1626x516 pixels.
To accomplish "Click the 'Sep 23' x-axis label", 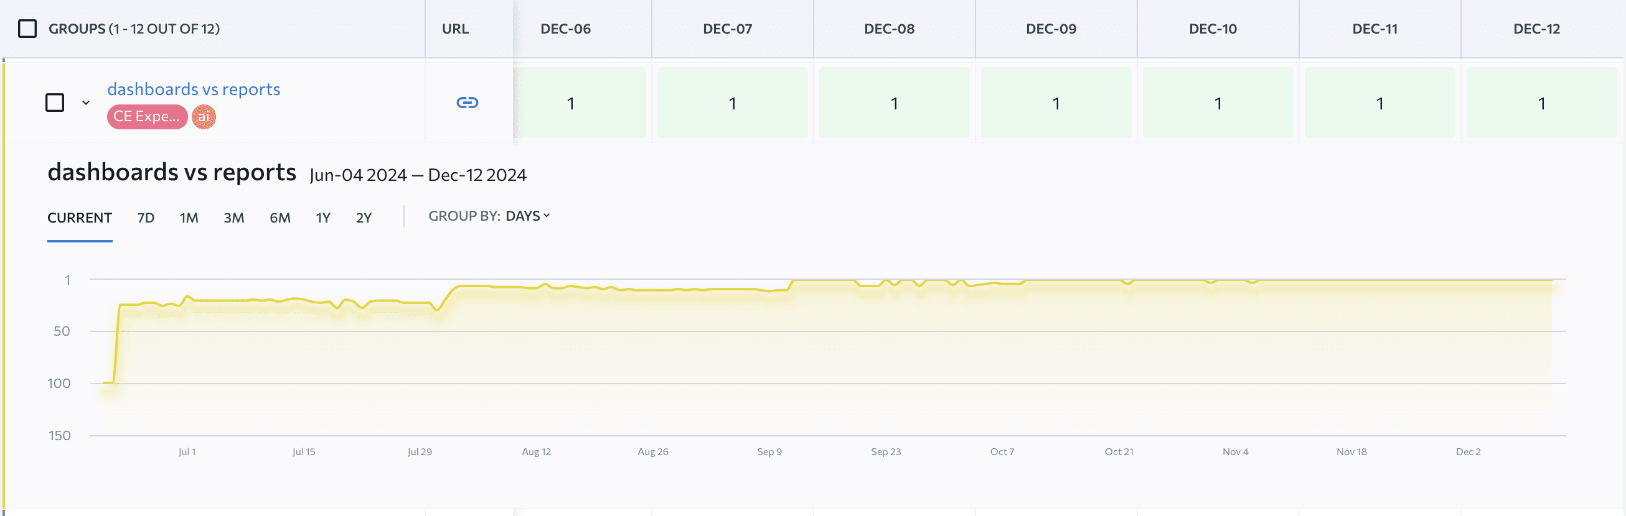I will coord(886,452).
